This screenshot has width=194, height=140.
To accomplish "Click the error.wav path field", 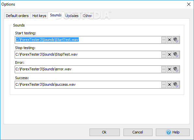I will [x=88, y=69].
